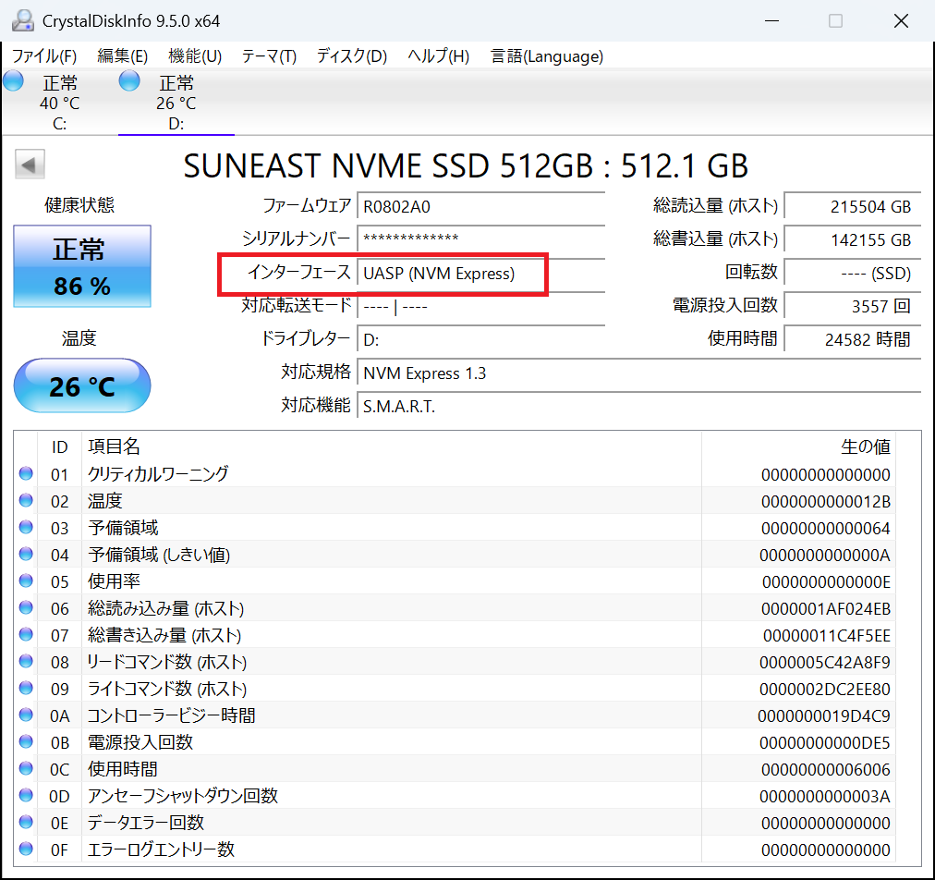Click status dot for row 01 クリティカルワーニング
The image size is (935, 880).
26,473
